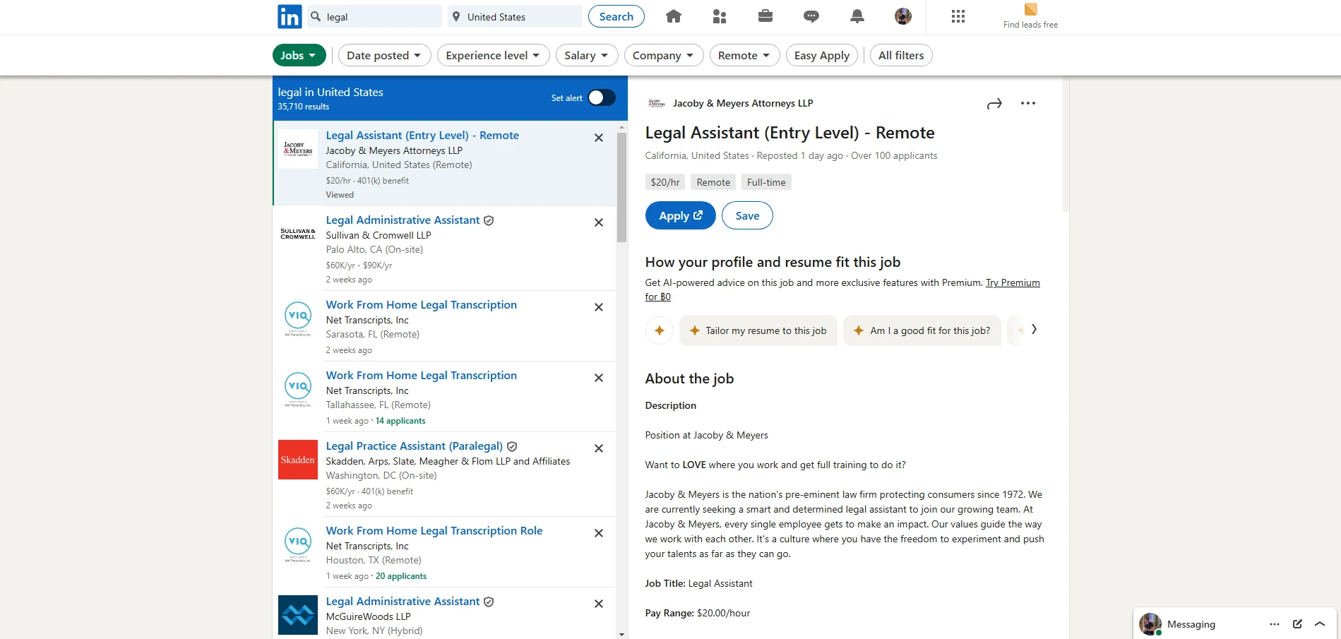Click the United States location field
The image size is (1341, 639).
tap(515, 16)
